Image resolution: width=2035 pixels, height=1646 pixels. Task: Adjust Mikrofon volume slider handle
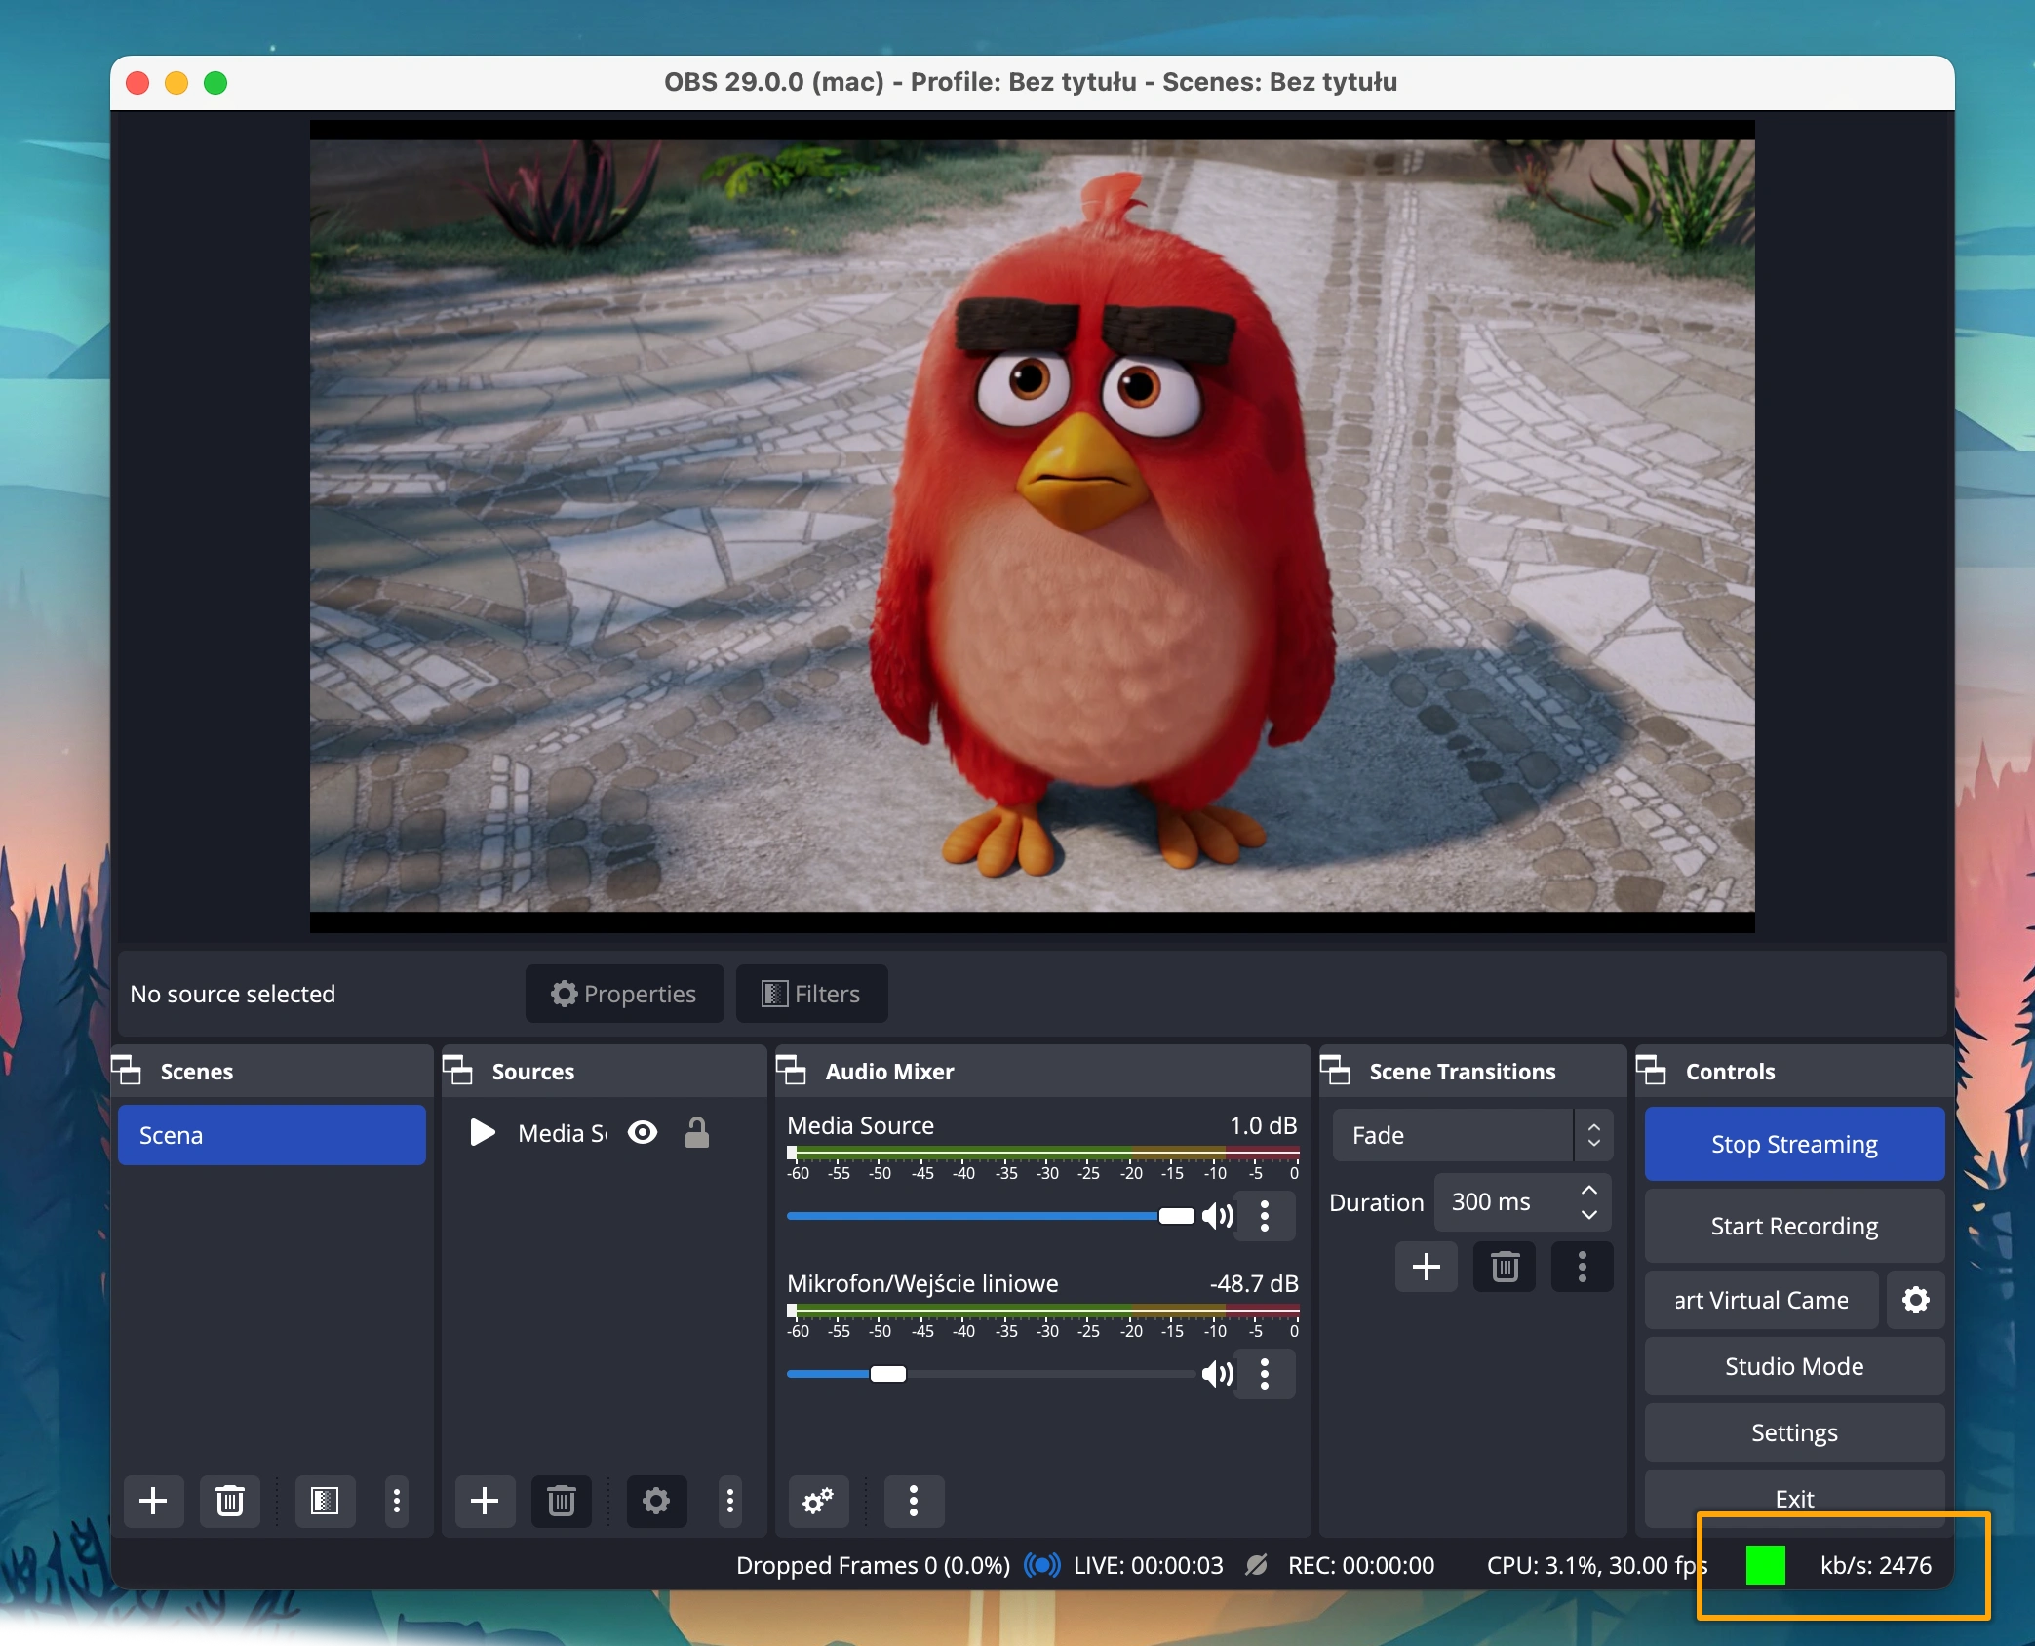coord(887,1374)
